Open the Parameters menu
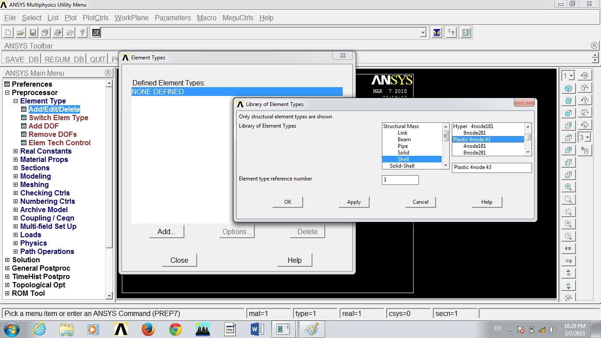601x338 pixels. [173, 18]
